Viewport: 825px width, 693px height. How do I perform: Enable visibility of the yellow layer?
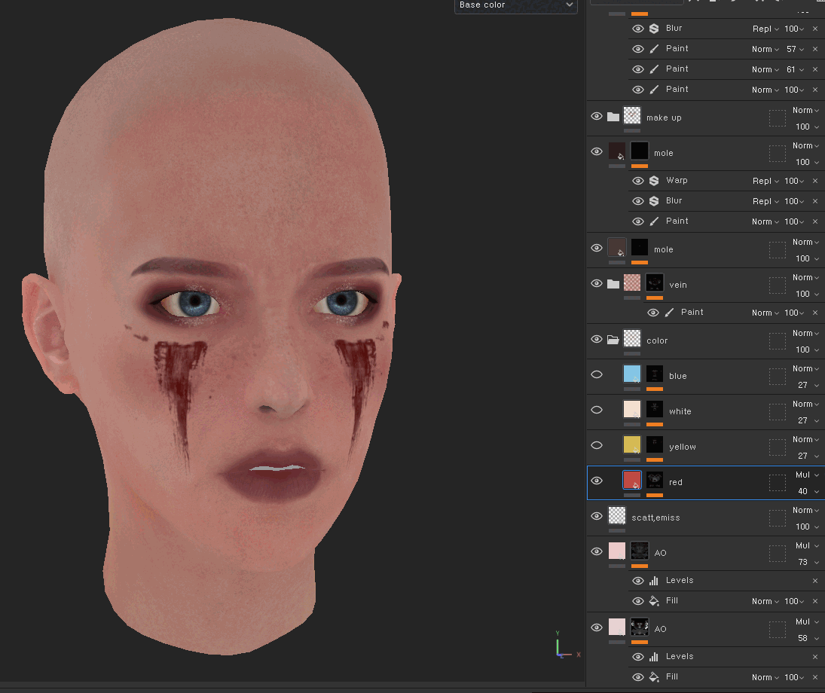click(597, 445)
